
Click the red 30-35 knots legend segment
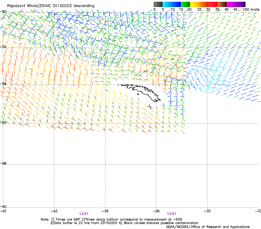click(213, 4)
